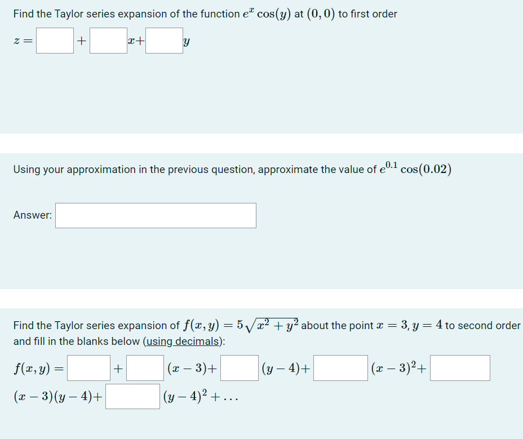Click the constant term blank after z =
The height and width of the screenshot is (439, 523).
tap(54, 40)
